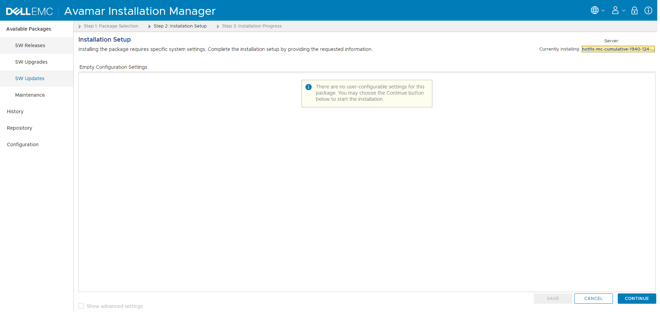Image resolution: width=660 pixels, height=312 pixels.
Task: Click the arrow before Step 3: Installation Progress
Action: point(218,26)
